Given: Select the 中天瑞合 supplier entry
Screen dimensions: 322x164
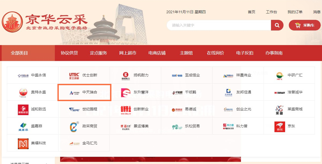Looking at the screenshot, I should (84, 92).
